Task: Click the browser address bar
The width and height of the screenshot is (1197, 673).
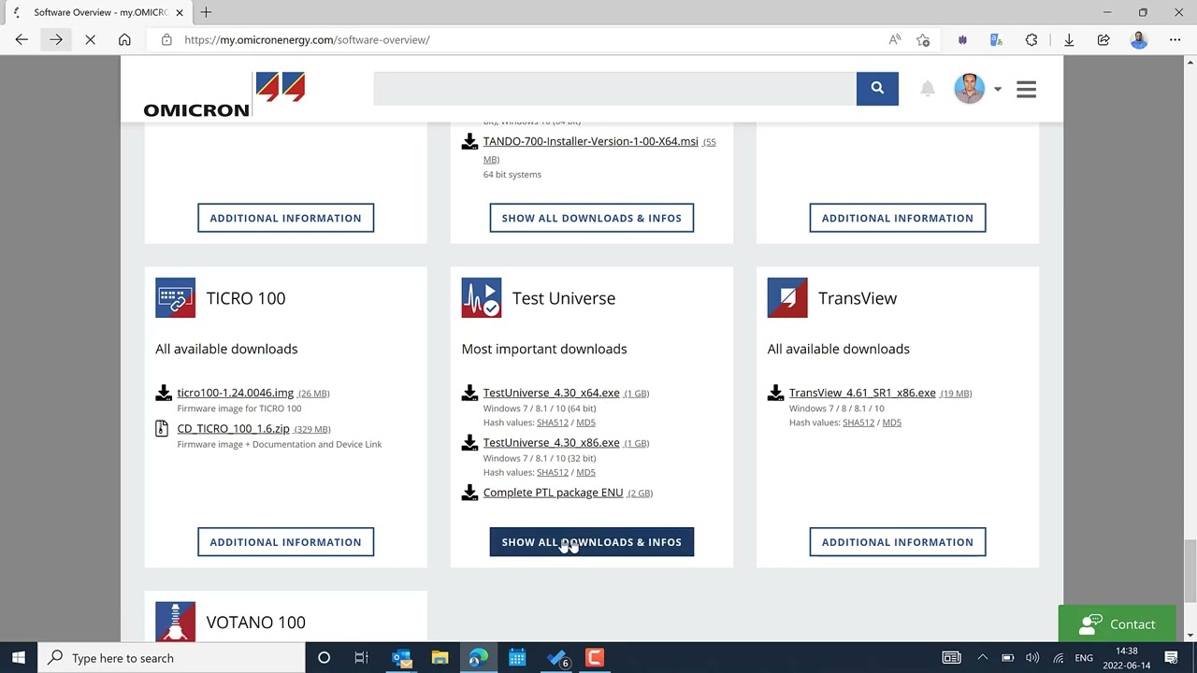Action: click(524, 39)
